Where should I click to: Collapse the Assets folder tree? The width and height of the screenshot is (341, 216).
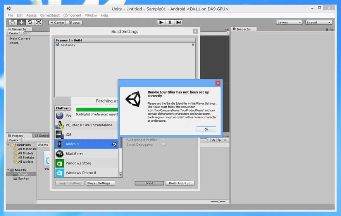8,170
